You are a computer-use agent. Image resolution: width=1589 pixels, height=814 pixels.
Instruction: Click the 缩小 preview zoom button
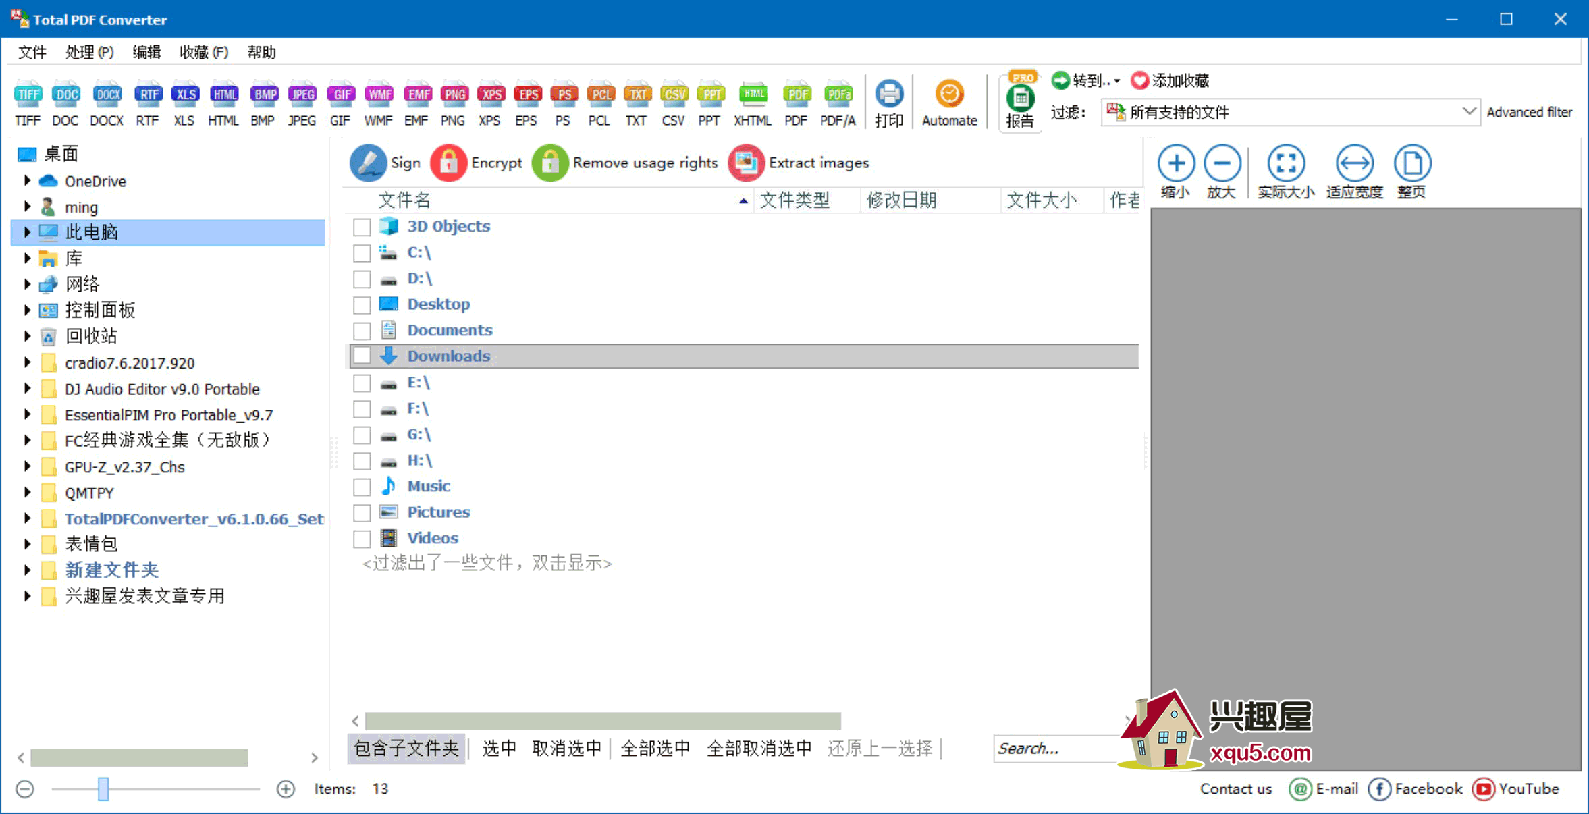pos(1176,172)
